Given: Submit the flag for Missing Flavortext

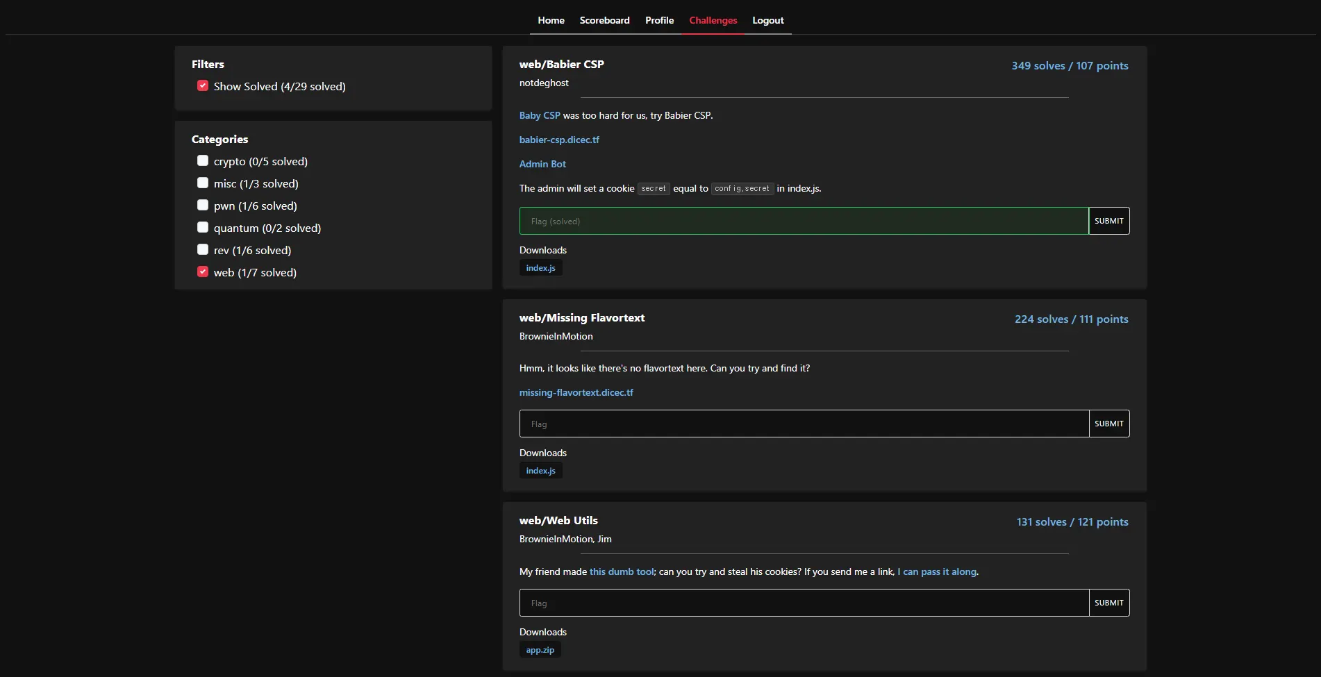Looking at the screenshot, I should point(1108,424).
